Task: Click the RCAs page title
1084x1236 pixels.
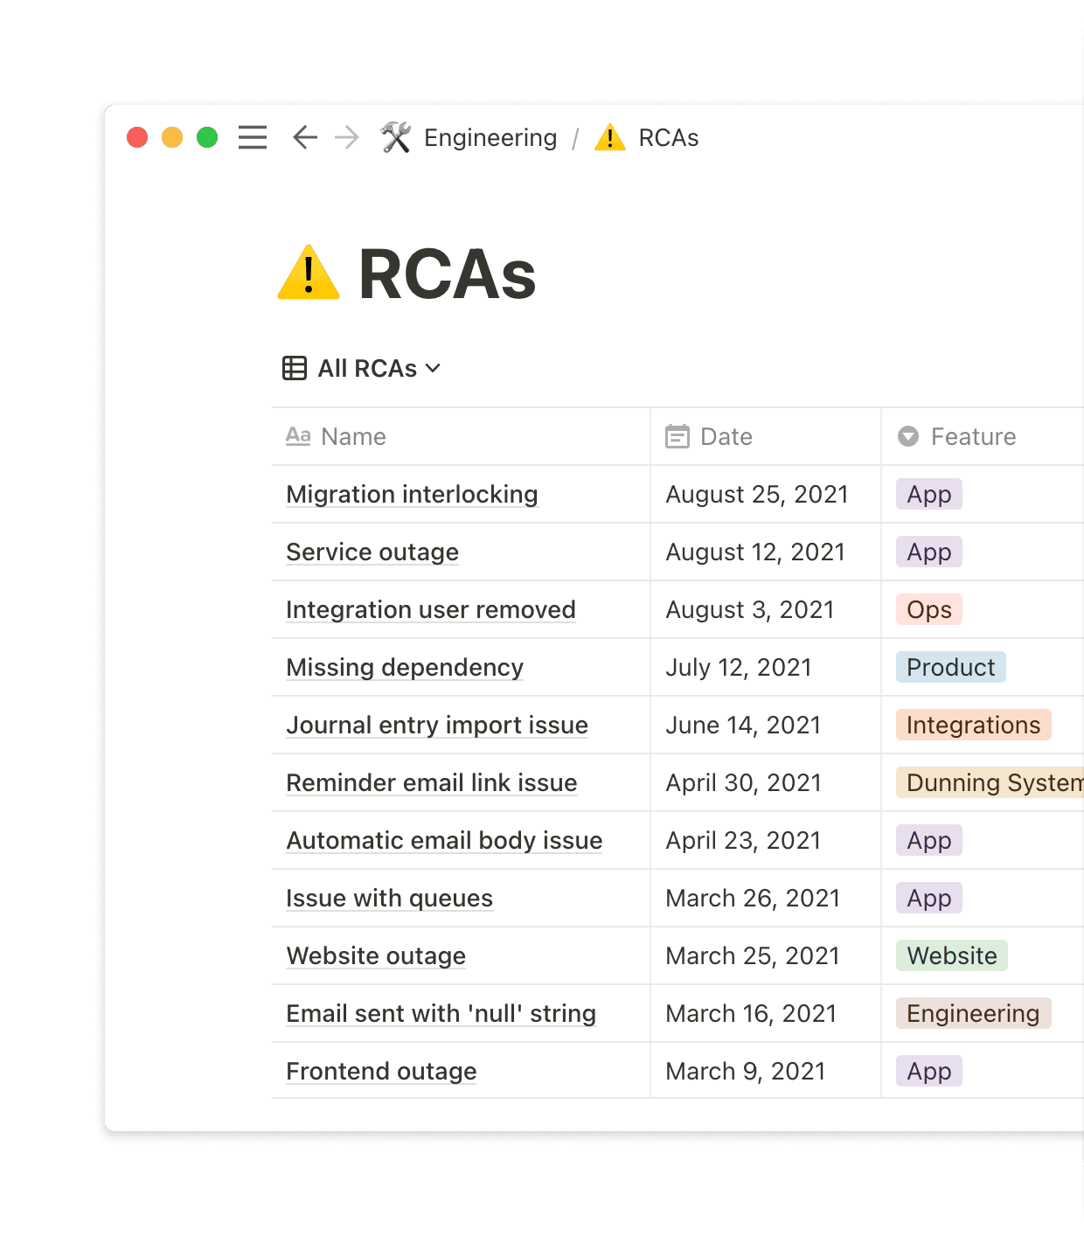Action: tap(447, 274)
